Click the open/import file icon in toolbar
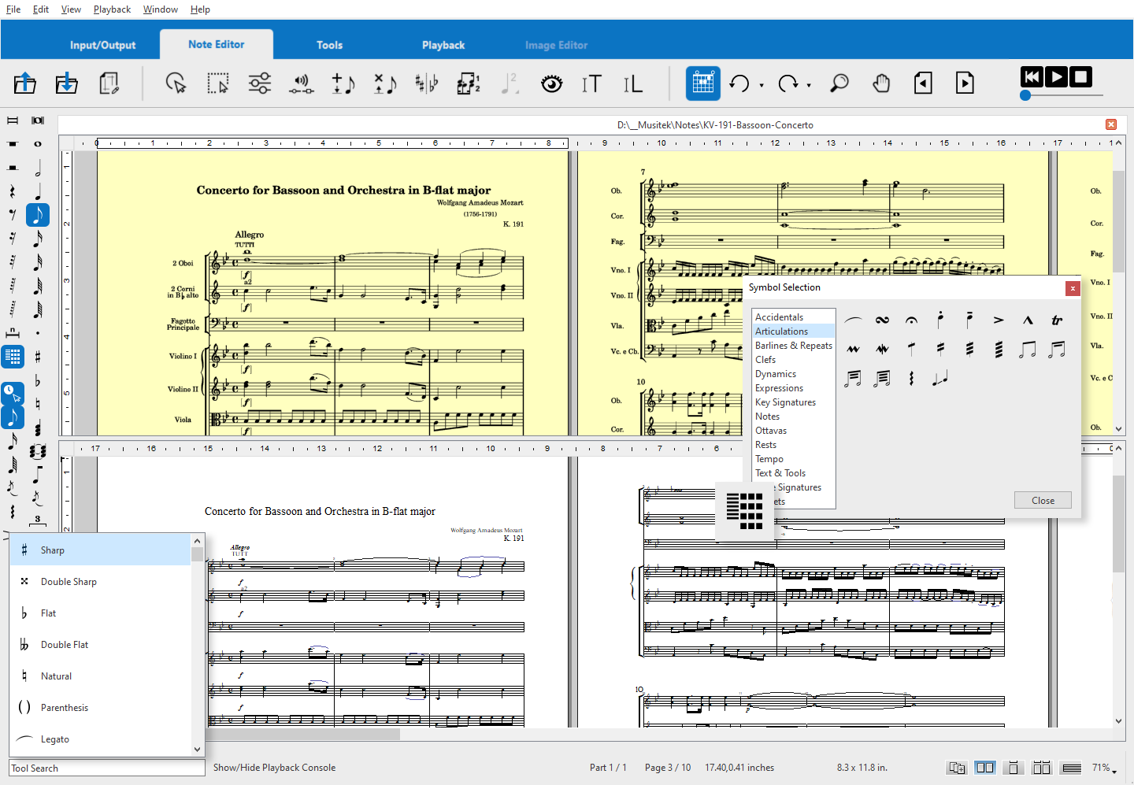 [x=25, y=83]
